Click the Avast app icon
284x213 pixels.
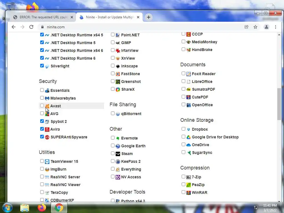pyautogui.click(x=47, y=106)
